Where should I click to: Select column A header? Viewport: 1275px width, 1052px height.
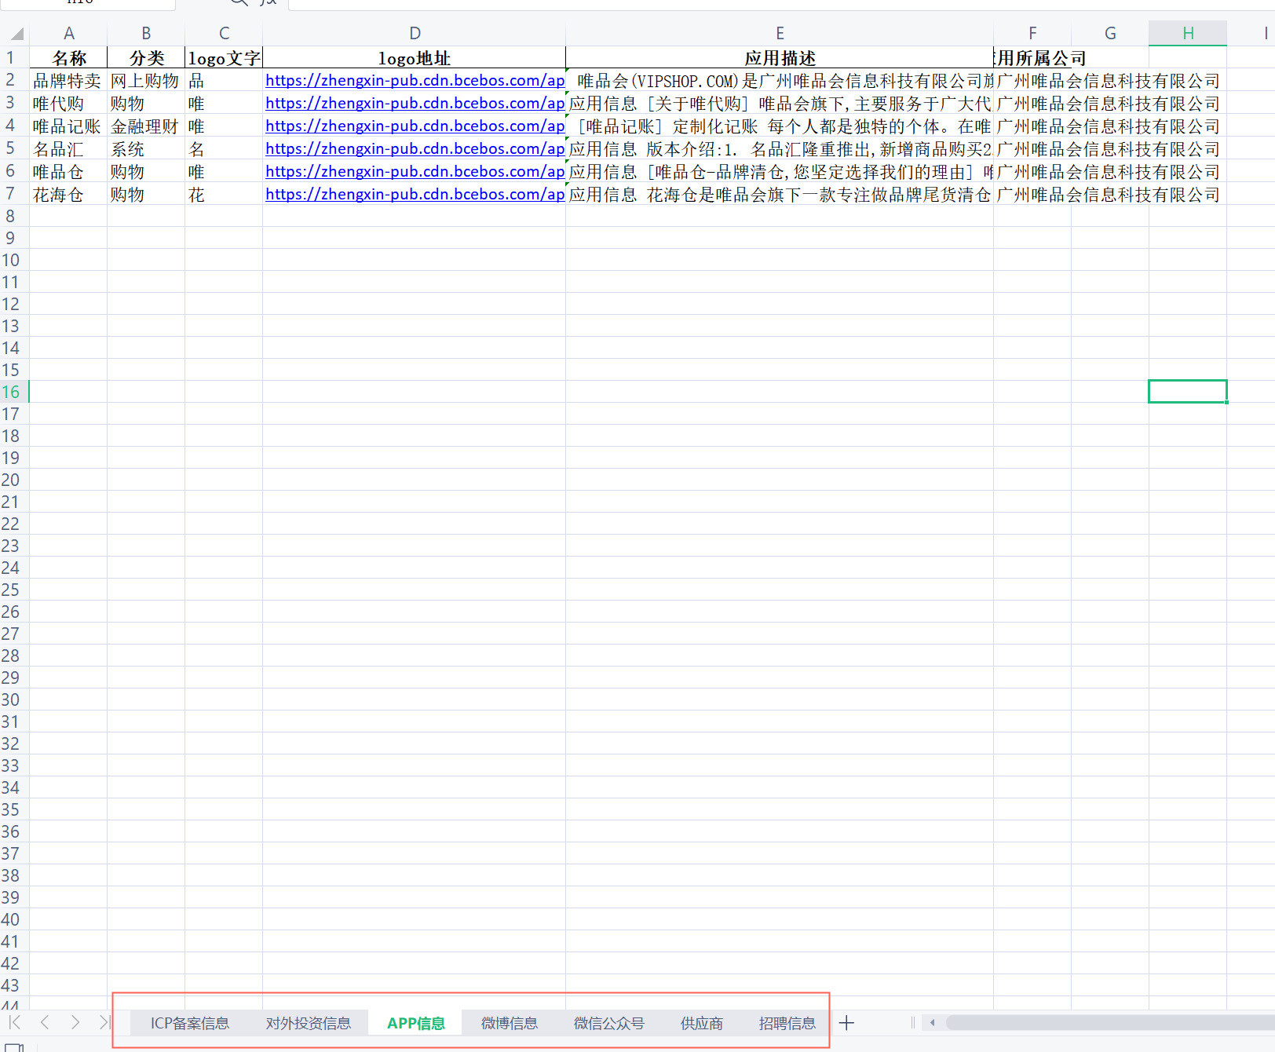(x=68, y=33)
